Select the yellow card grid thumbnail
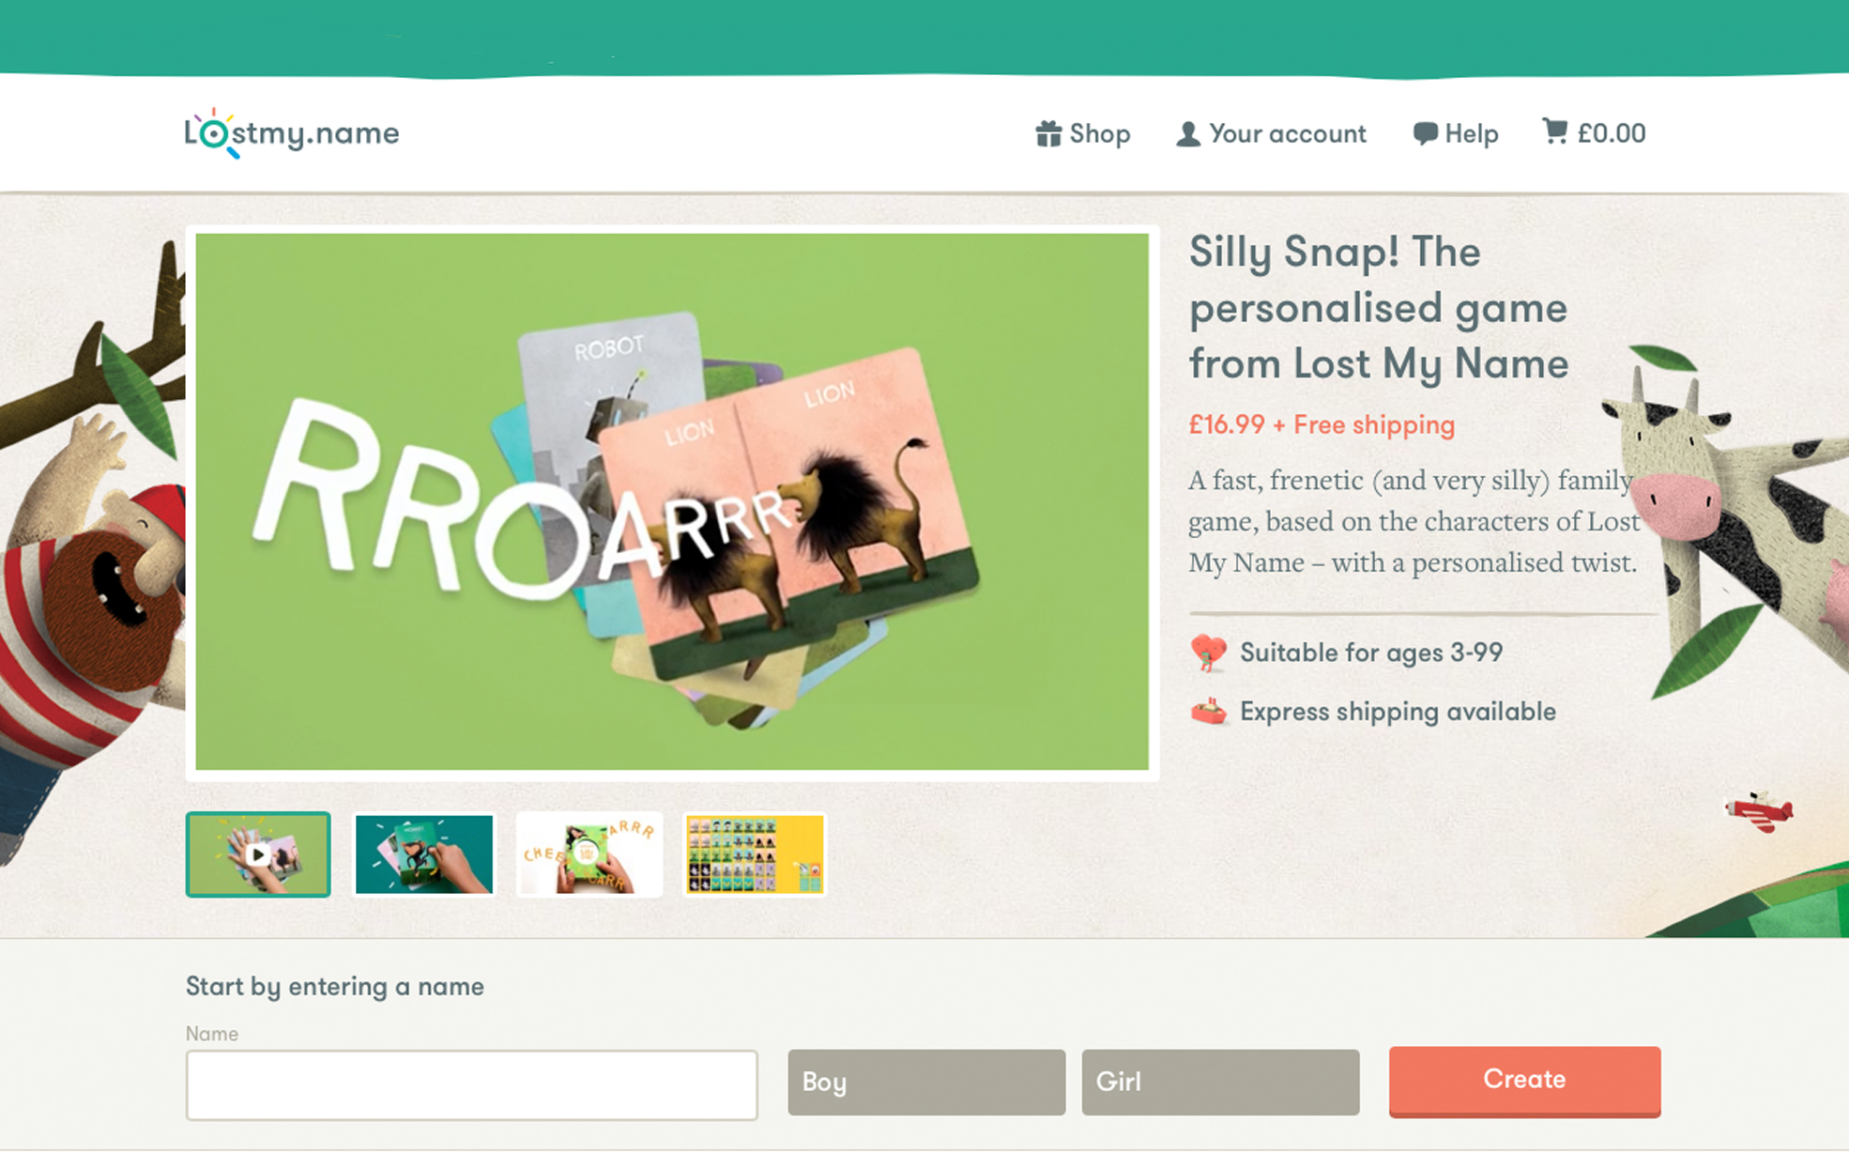Screen dimensions: 1849x1153 coord(755,854)
